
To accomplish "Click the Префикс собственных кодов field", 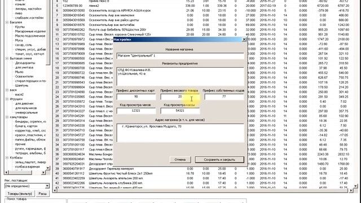I will [x=224, y=96].
